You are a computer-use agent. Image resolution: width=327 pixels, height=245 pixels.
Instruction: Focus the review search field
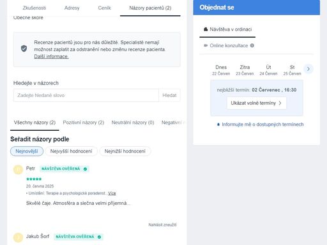(86, 95)
